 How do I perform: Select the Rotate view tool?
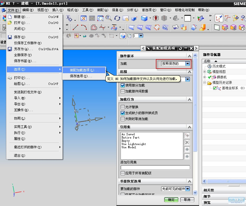(117, 18)
